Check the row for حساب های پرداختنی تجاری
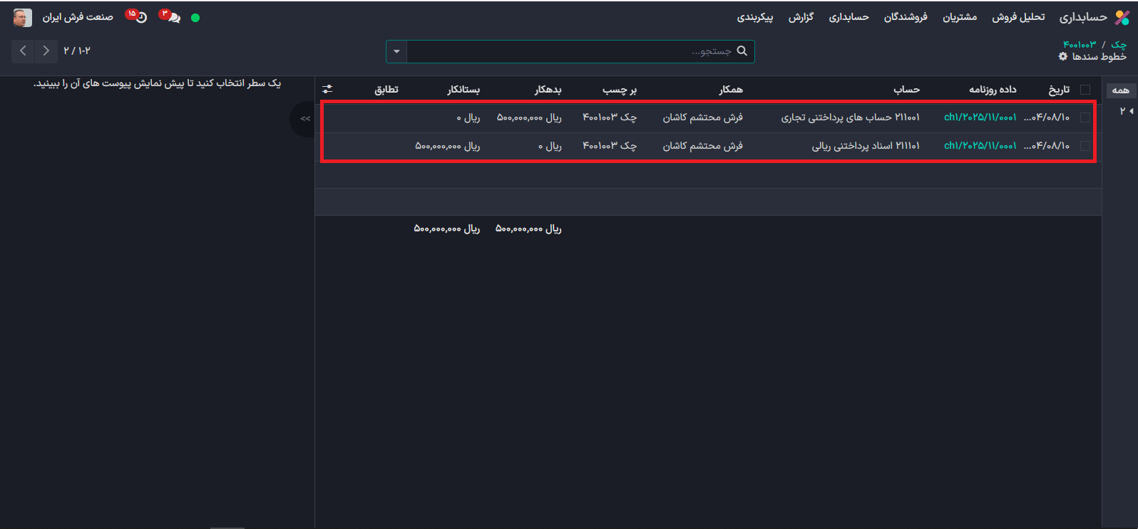1138x529 pixels. pyautogui.click(x=1085, y=117)
